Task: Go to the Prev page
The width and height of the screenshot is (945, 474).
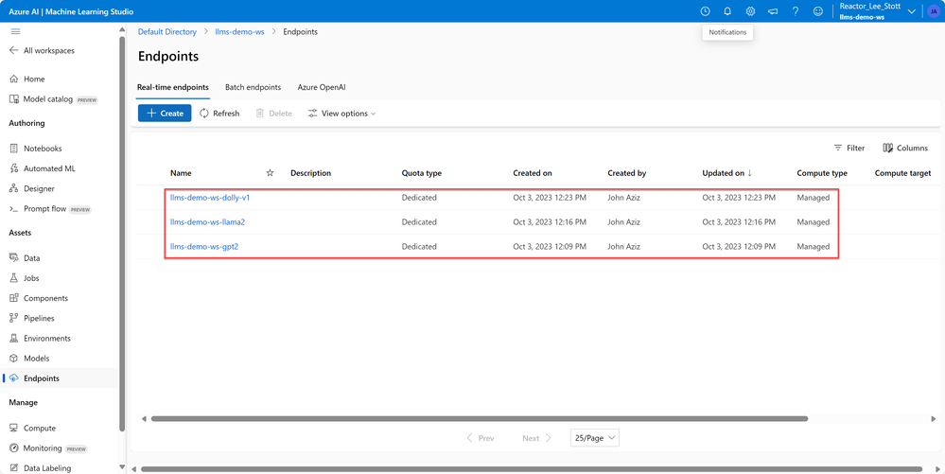Action: 481,438
